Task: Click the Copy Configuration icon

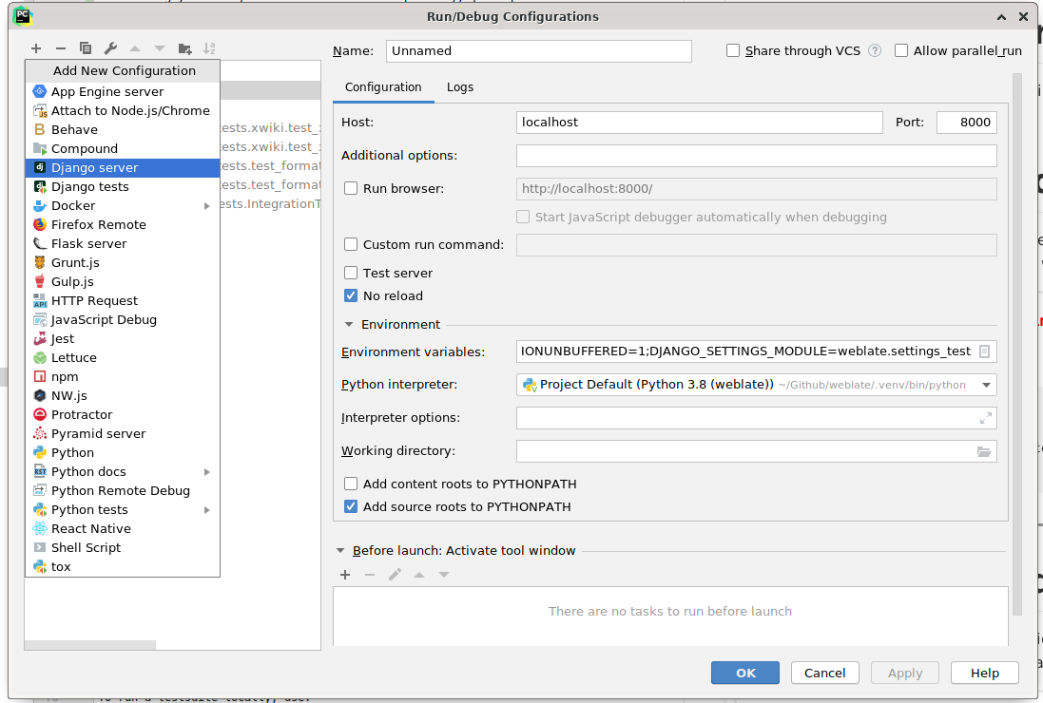Action: click(86, 47)
